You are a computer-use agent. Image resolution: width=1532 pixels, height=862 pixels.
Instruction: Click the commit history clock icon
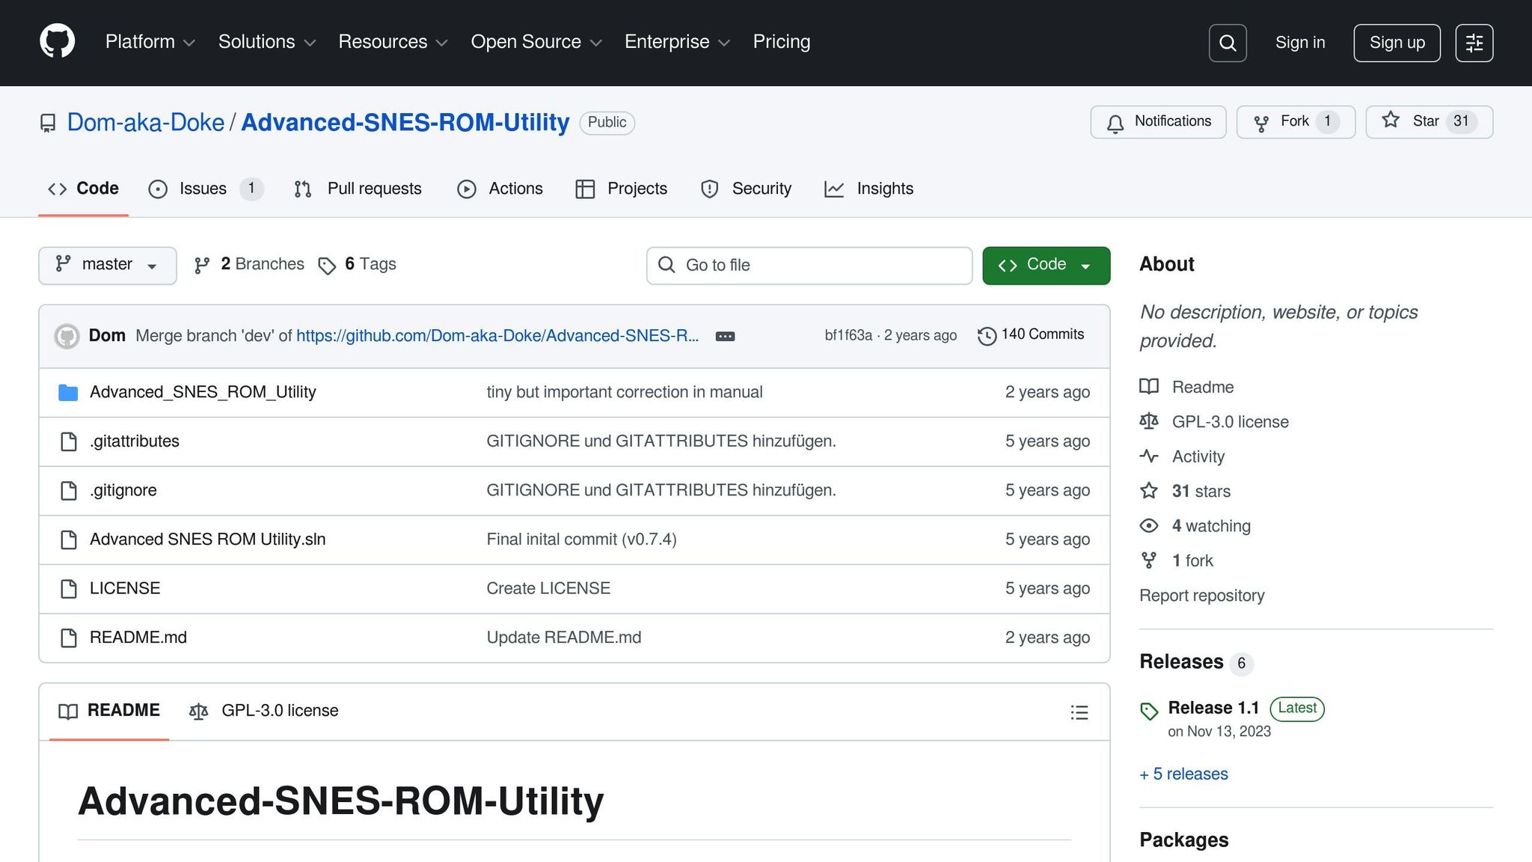987,336
